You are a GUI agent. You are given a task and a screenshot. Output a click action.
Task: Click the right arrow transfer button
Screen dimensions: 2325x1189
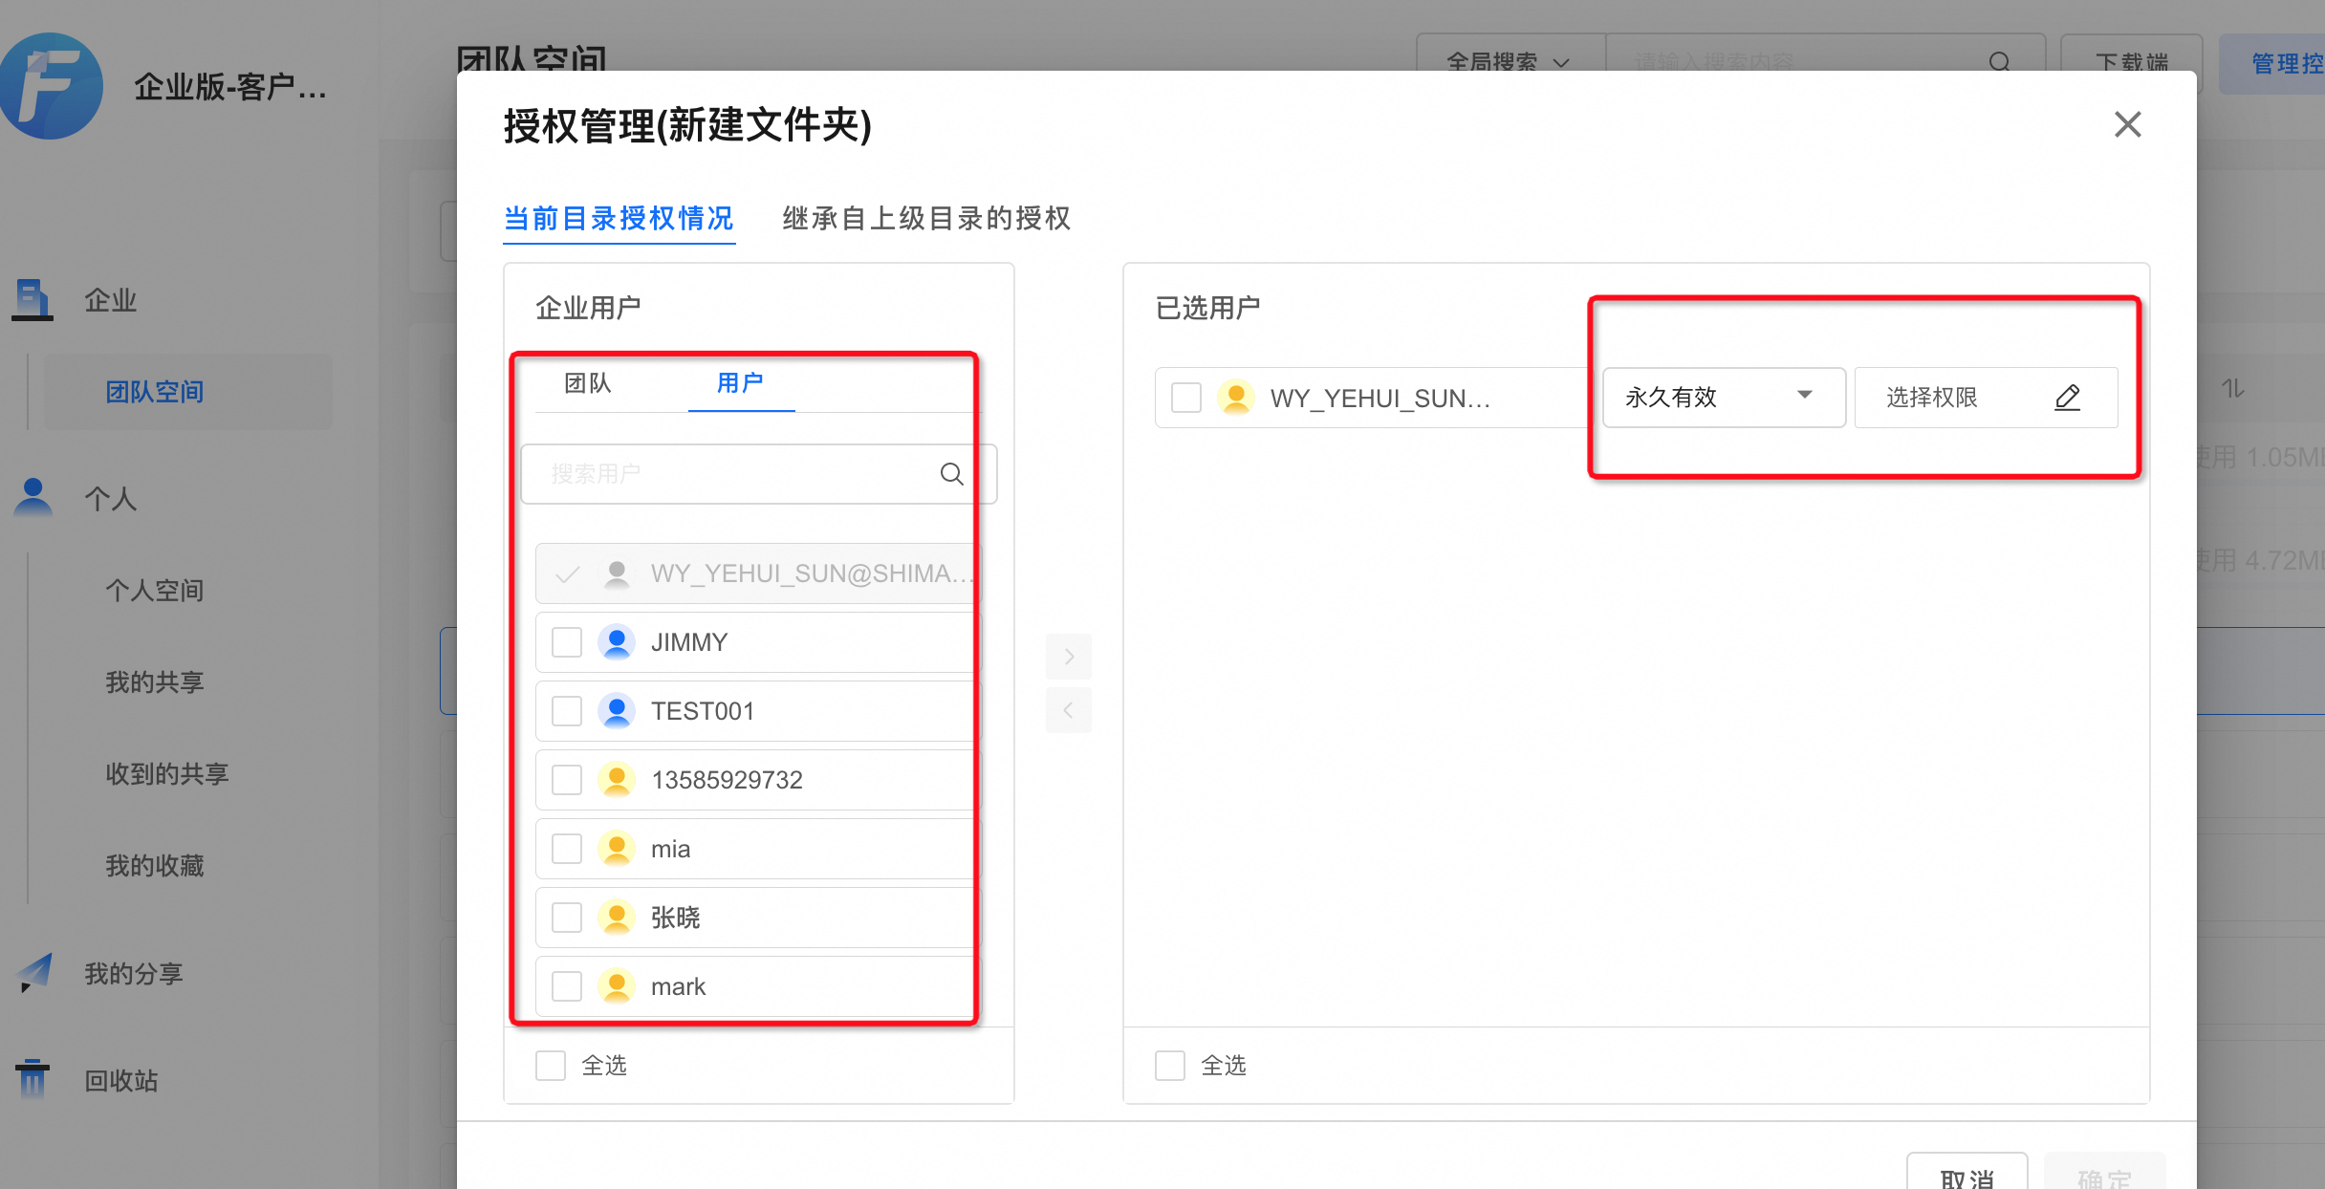(x=1069, y=657)
